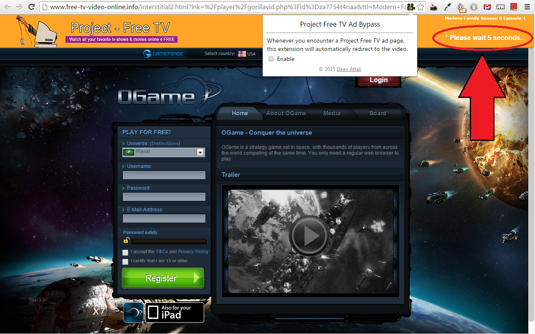Enable the ad bypass extension checkbox
Image resolution: width=535 pixels, height=334 pixels.
point(271,59)
